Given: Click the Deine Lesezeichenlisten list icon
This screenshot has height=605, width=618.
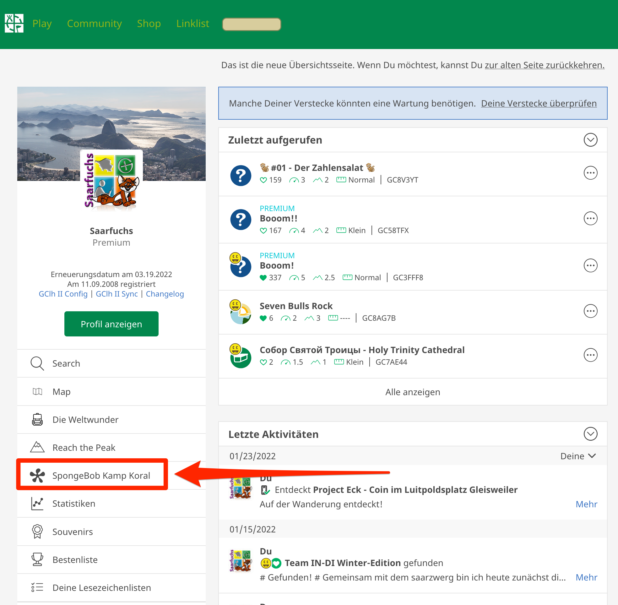Looking at the screenshot, I should pos(37,587).
